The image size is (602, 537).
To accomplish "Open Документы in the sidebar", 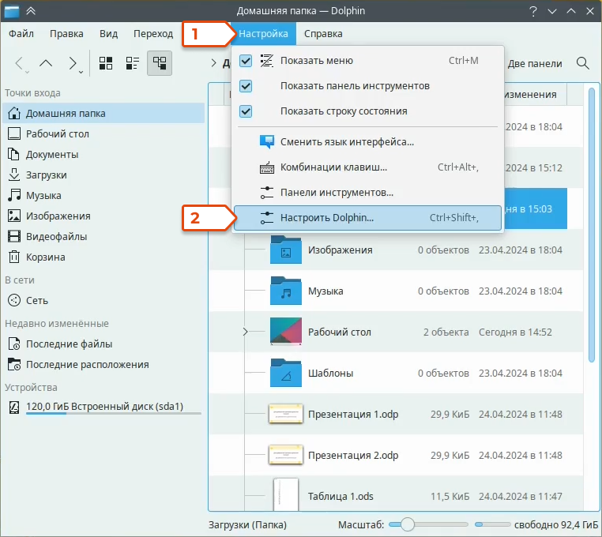I will tap(103, 154).
